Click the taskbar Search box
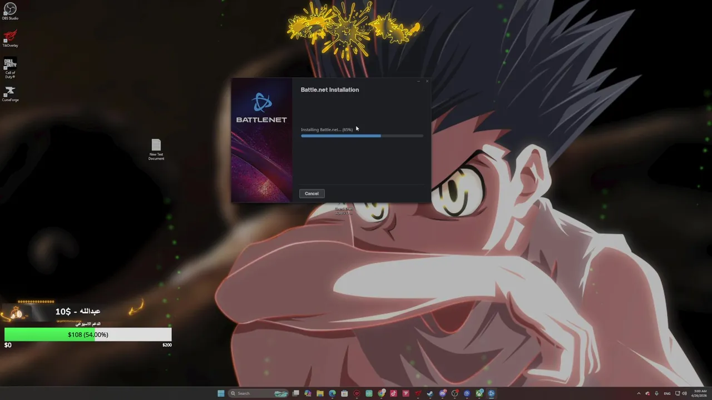This screenshot has height=400, width=712. 258,393
